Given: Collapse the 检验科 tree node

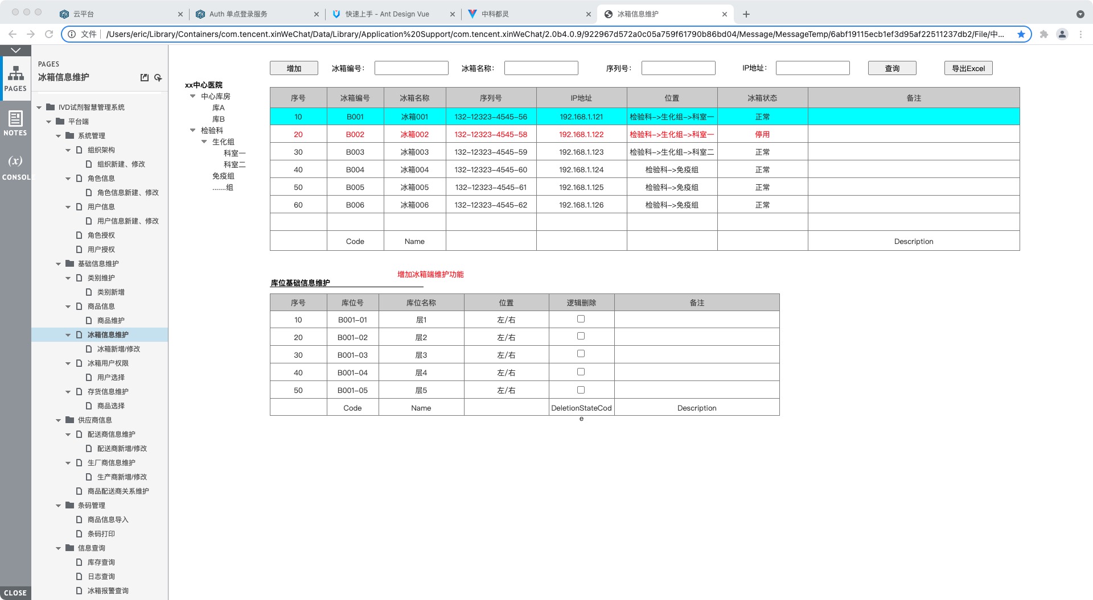Looking at the screenshot, I should click(193, 130).
